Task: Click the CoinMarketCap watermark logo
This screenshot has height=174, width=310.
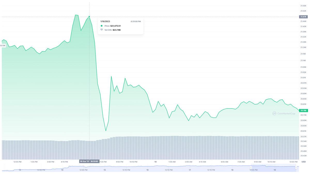Action: coord(284,113)
